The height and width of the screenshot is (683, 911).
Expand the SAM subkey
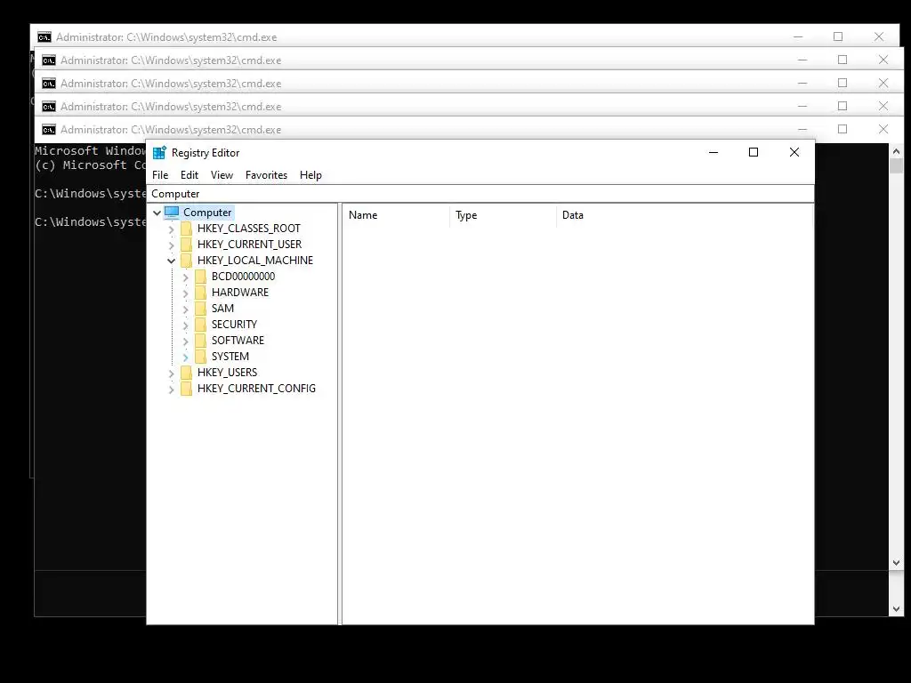pyautogui.click(x=186, y=309)
